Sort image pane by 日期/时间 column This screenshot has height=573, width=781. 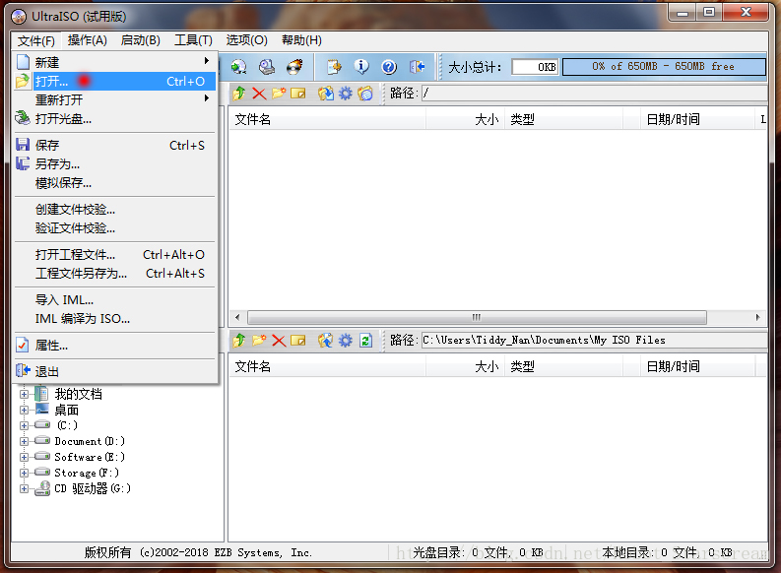click(697, 119)
